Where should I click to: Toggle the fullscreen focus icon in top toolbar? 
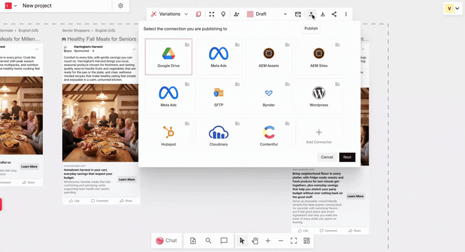212,14
